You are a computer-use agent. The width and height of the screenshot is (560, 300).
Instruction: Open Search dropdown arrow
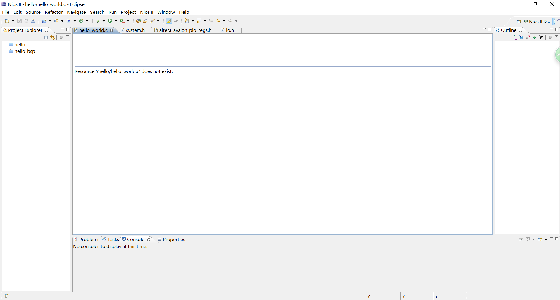[x=158, y=21]
